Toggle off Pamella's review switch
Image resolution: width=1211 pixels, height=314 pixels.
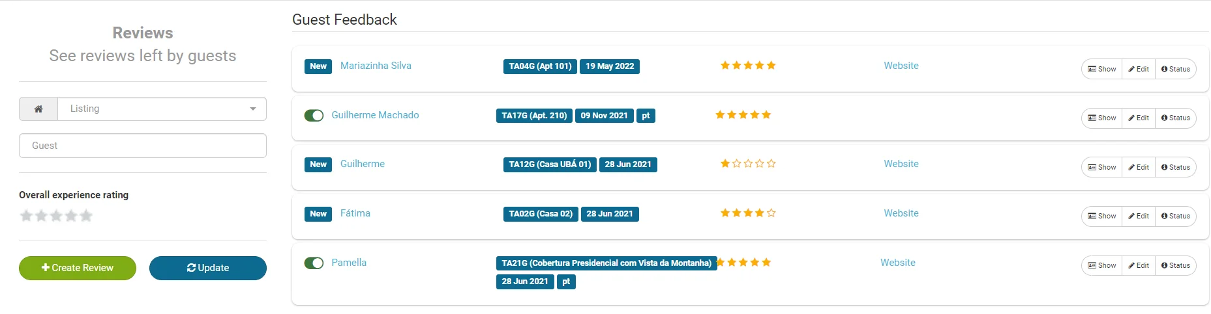click(x=314, y=263)
